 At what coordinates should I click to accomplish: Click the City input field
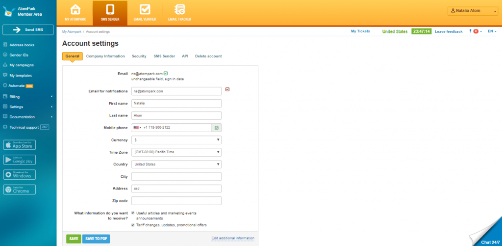(x=176, y=177)
